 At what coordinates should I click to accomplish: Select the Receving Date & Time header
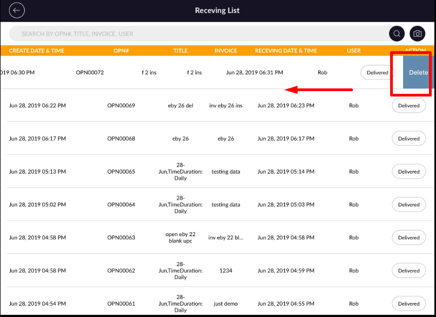click(286, 51)
